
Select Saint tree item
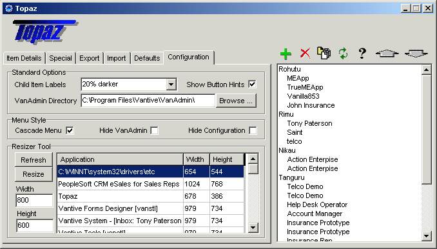(295, 132)
